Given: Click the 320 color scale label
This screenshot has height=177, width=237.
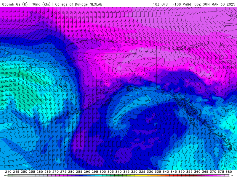Looking at the screenshot, I should tap(134, 172).
